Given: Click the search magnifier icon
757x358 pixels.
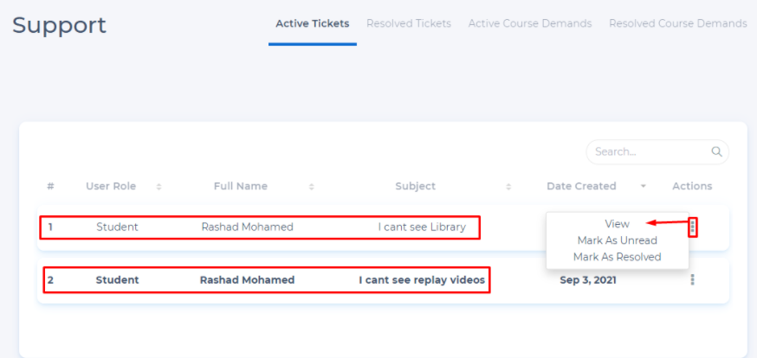Looking at the screenshot, I should click(x=716, y=152).
